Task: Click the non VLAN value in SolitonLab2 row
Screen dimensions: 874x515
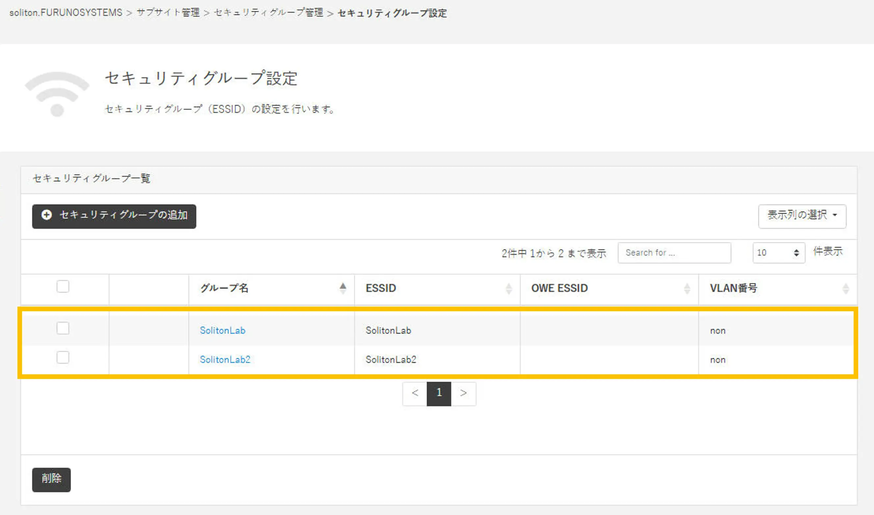Action: click(x=717, y=360)
